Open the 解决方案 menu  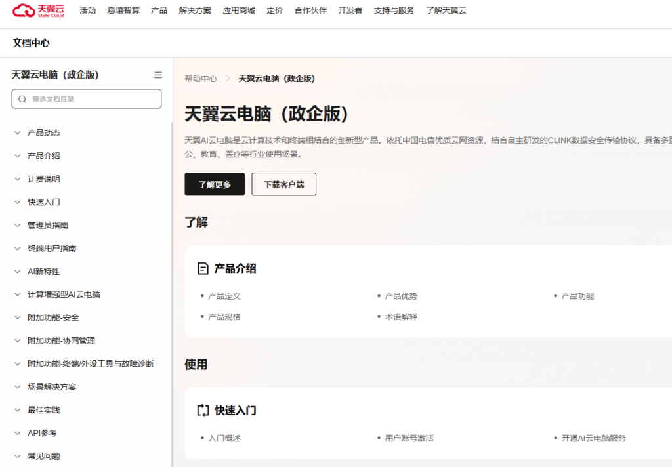[195, 10]
